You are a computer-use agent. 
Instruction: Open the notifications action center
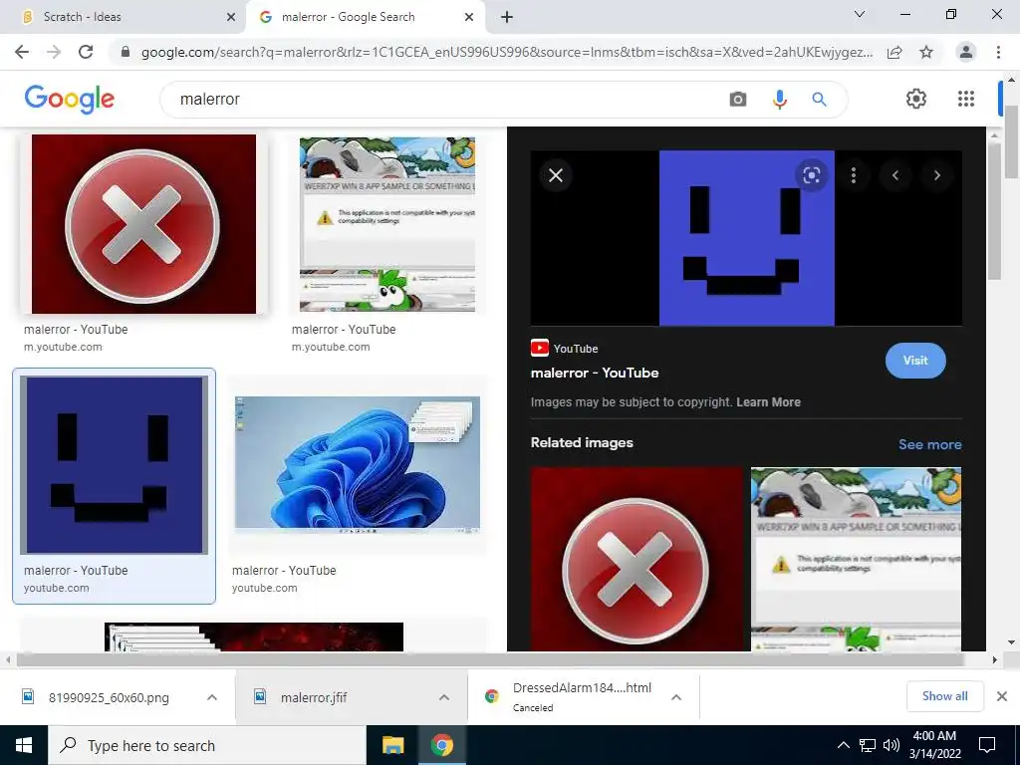pos(987,745)
